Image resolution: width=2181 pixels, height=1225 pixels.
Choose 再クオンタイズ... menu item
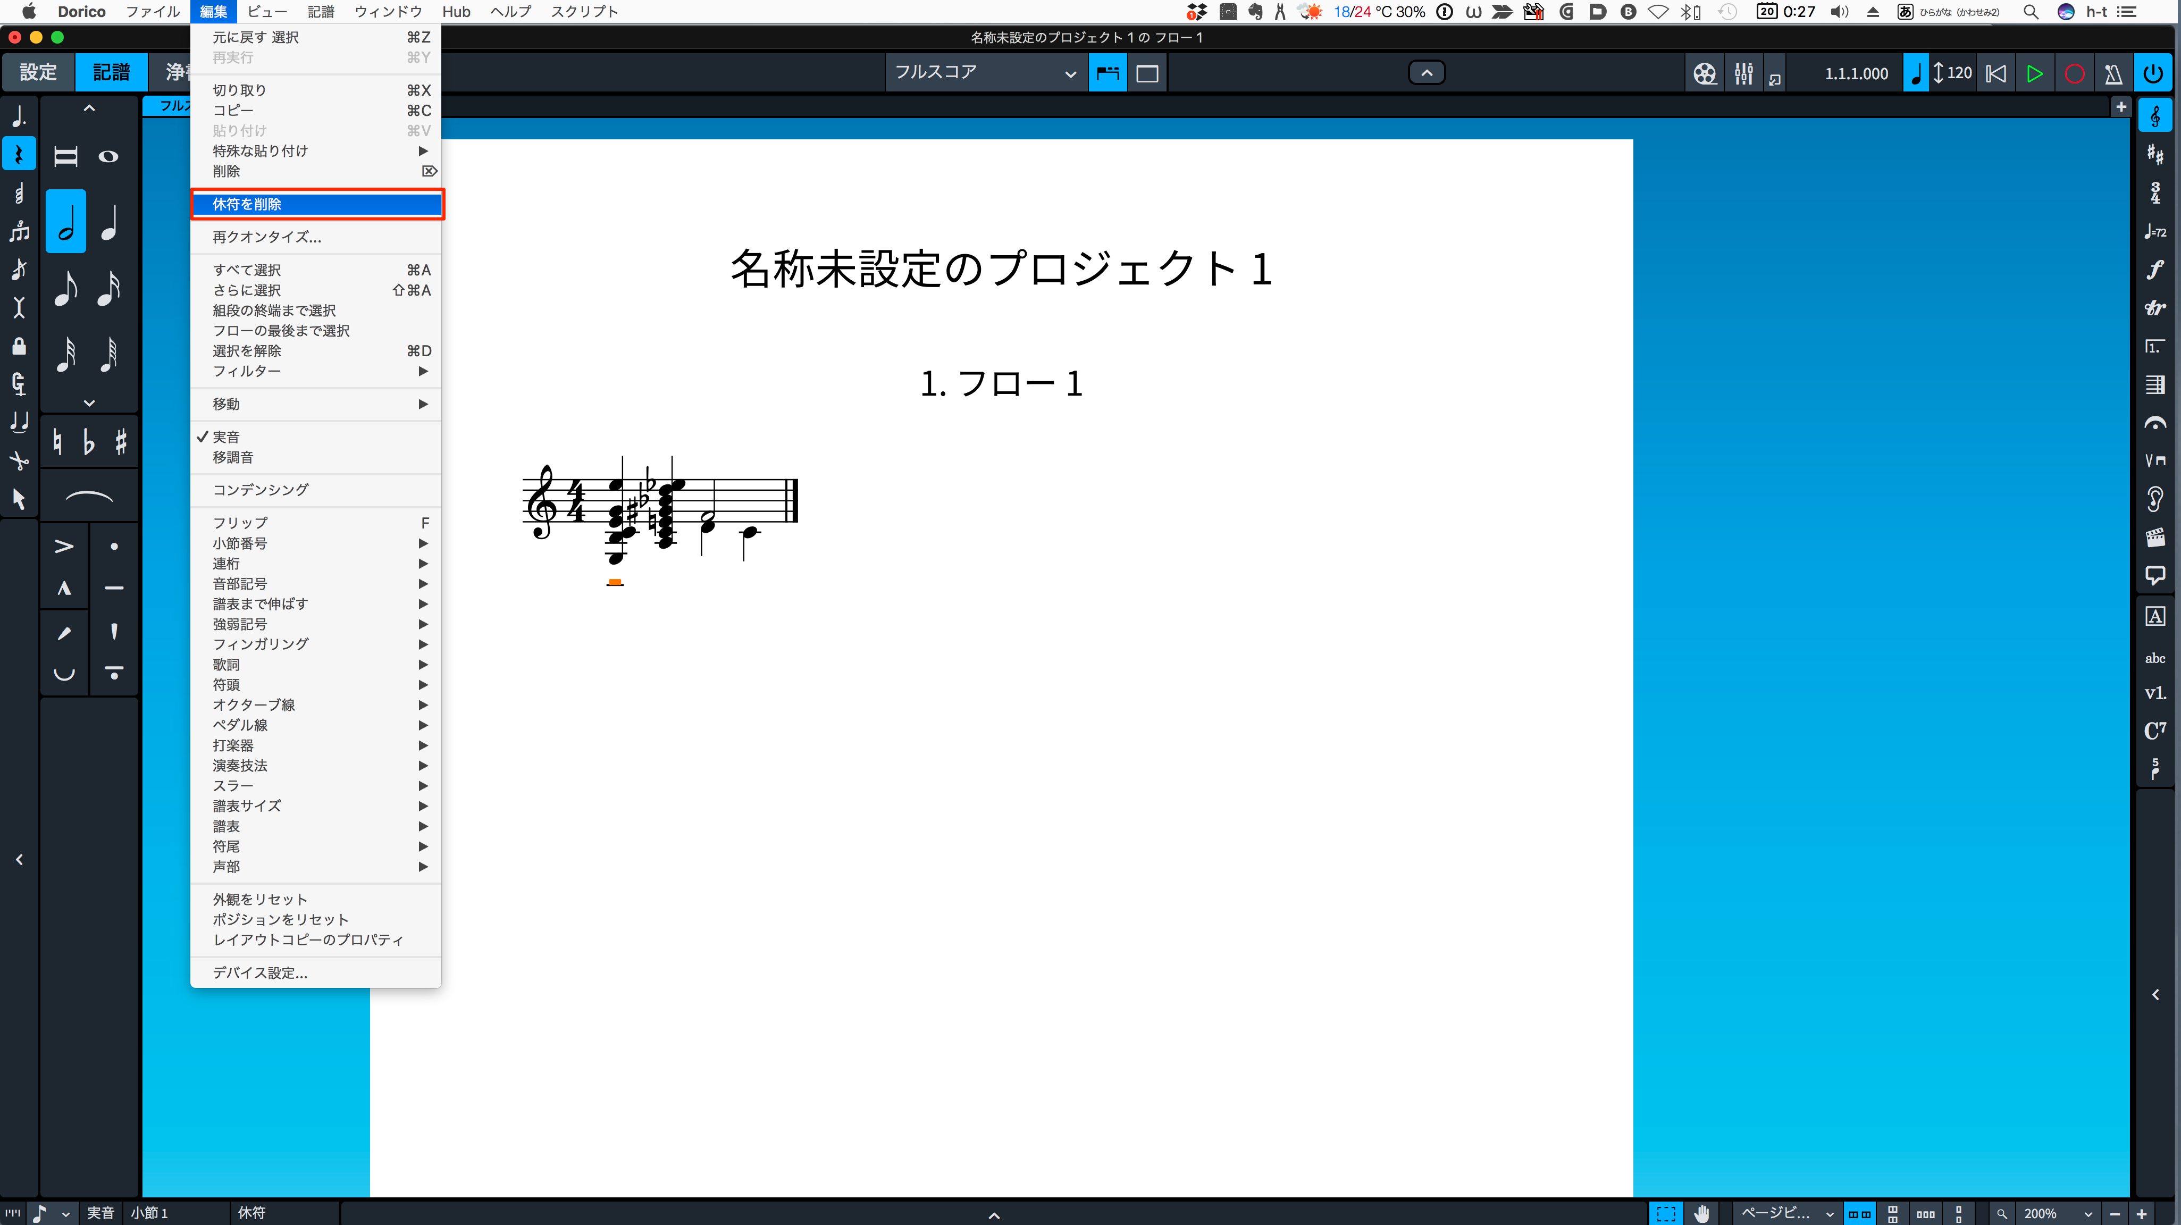(x=316, y=237)
